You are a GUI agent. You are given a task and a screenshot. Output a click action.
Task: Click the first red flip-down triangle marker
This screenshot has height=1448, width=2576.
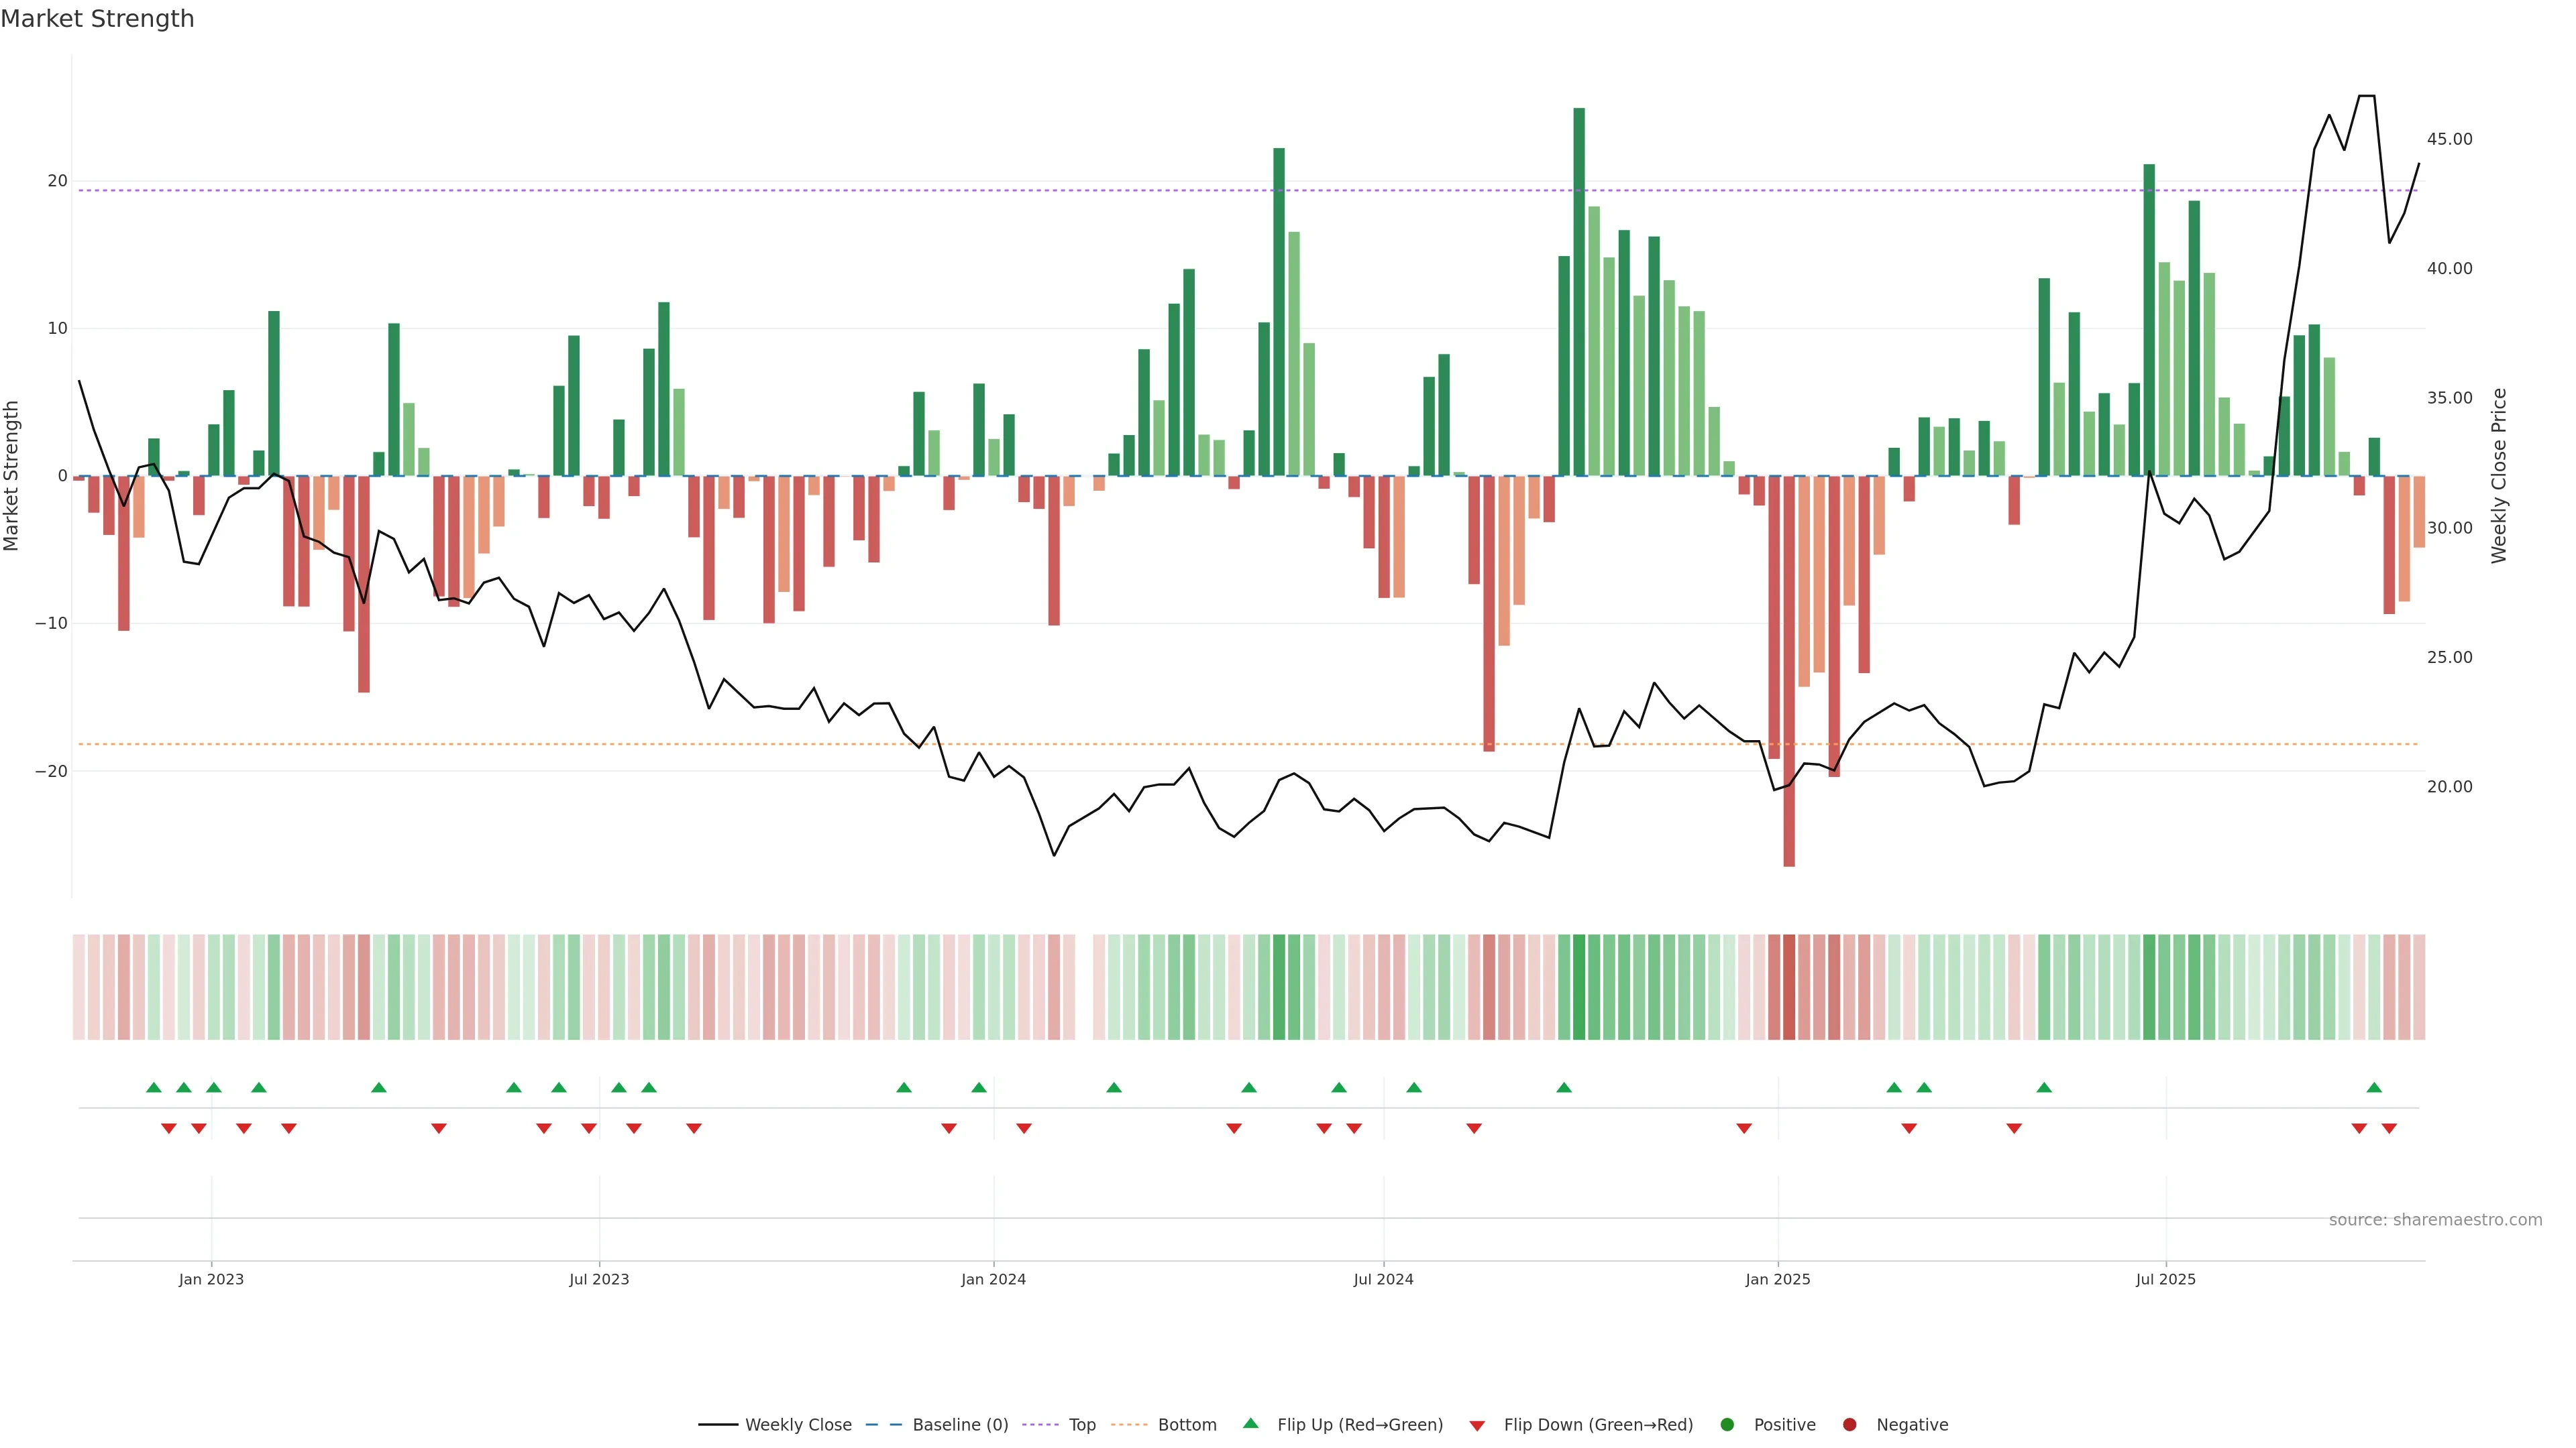pos(168,1128)
